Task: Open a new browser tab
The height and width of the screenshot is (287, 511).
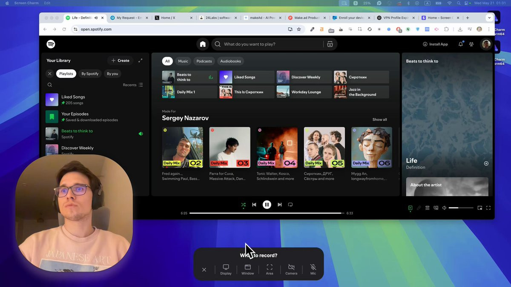Action: (468, 18)
